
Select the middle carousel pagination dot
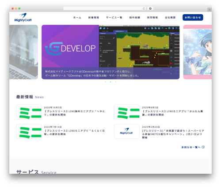(x=110, y=82)
